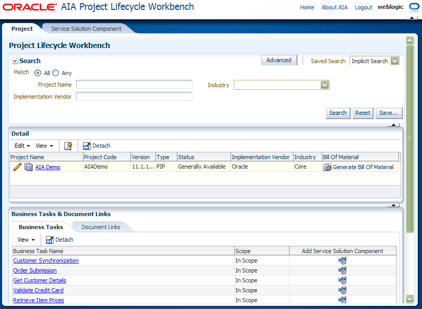
Task: Click the Industry column header in Detail table
Action: point(308,157)
